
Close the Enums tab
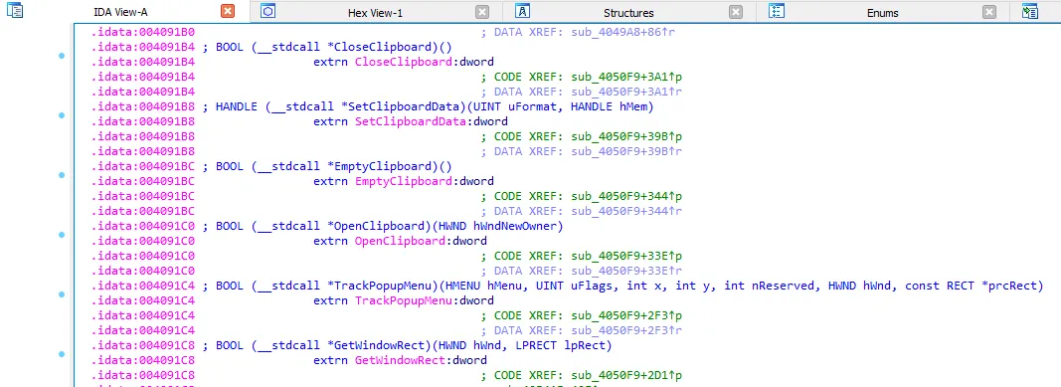pyautogui.click(x=989, y=12)
